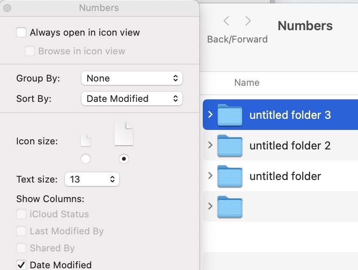358x270 pixels.
Task: Expand untitled folder 3 disclosure chevron
Action: 210,115
